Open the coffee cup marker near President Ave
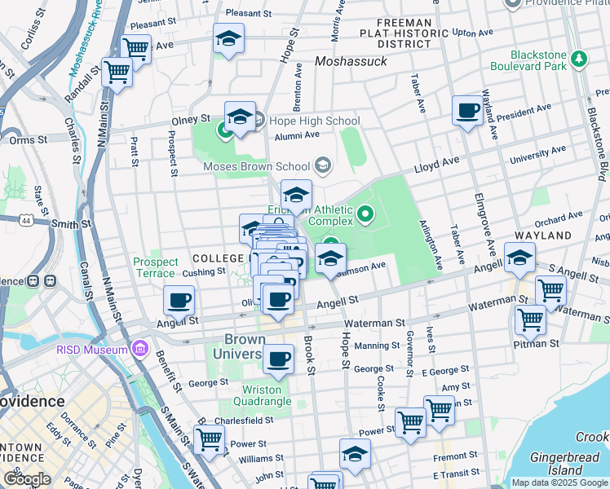 [x=468, y=110]
